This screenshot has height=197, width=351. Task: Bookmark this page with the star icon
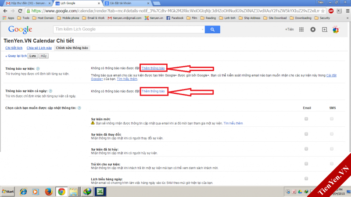[x=323, y=11]
